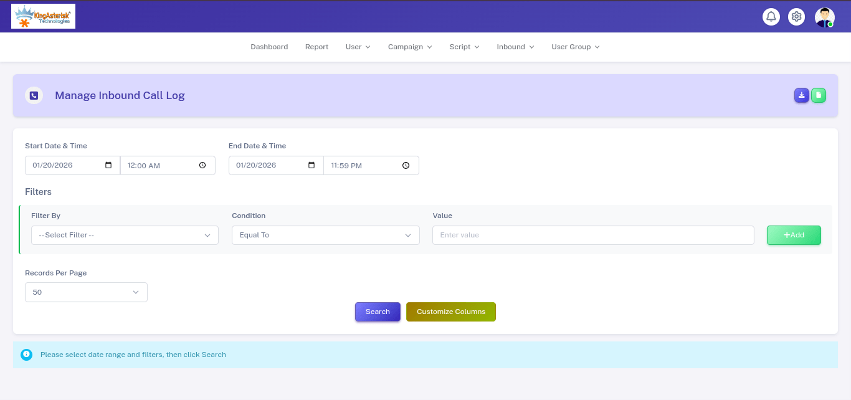The image size is (851, 400).
Task: Open the start date calendar picker icon
Action: coord(108,165)
